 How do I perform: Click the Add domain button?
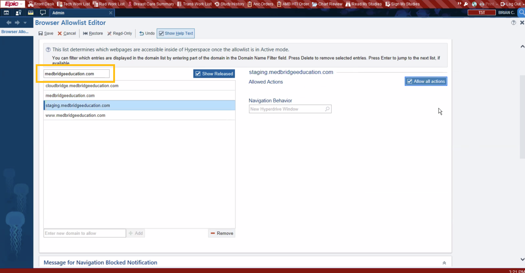[136, 233]
